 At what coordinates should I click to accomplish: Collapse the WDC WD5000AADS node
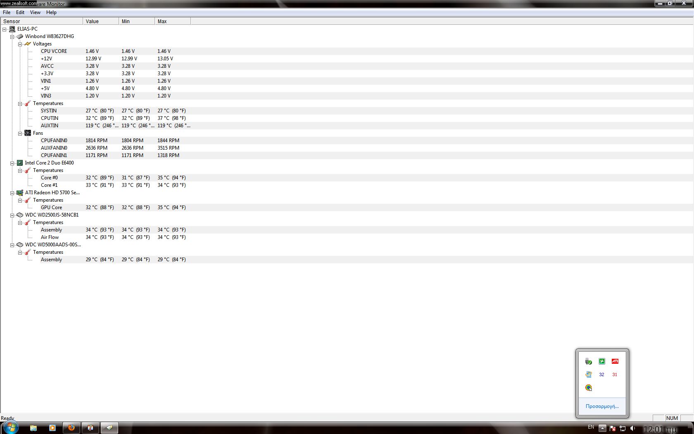[12, 245]
